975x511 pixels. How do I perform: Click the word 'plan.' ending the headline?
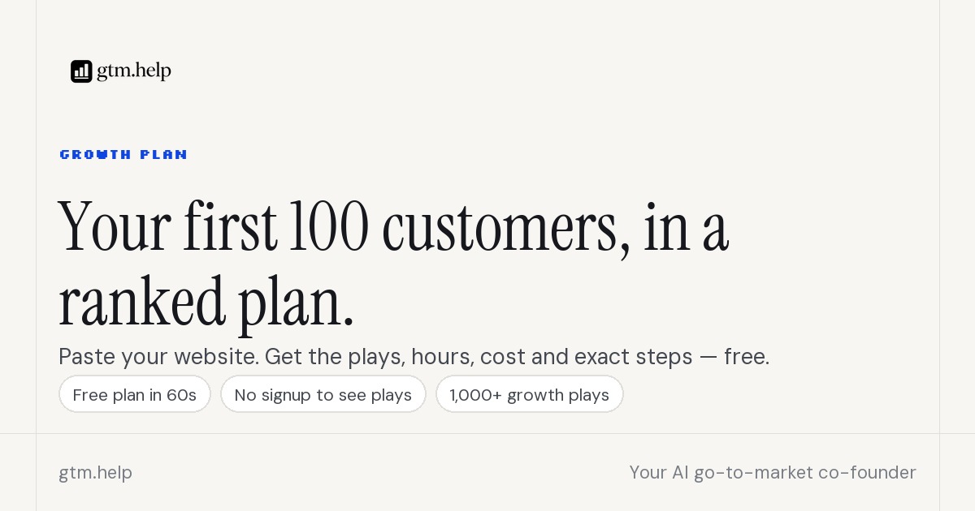[296, 303]
